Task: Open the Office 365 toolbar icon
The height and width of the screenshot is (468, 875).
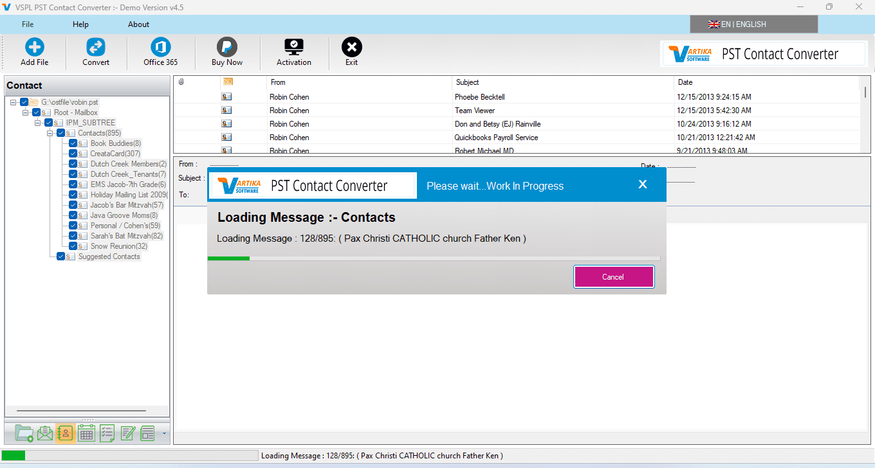Action: pyautogui.click(x=160, y=48)
